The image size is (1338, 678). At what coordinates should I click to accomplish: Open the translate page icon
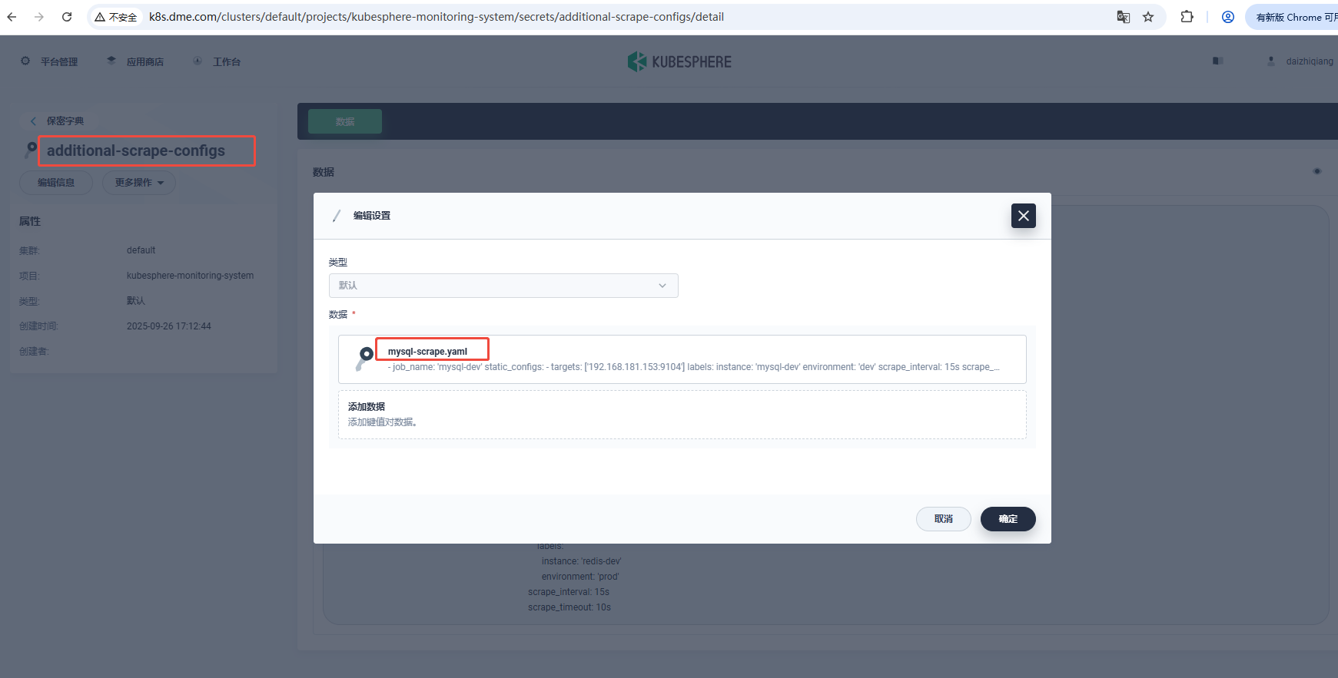tap(1123, 17)
